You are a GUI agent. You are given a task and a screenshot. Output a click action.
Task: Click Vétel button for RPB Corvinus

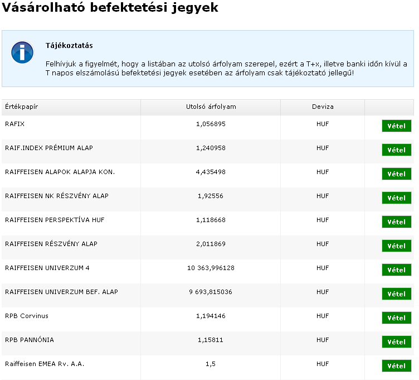(397, 318)
